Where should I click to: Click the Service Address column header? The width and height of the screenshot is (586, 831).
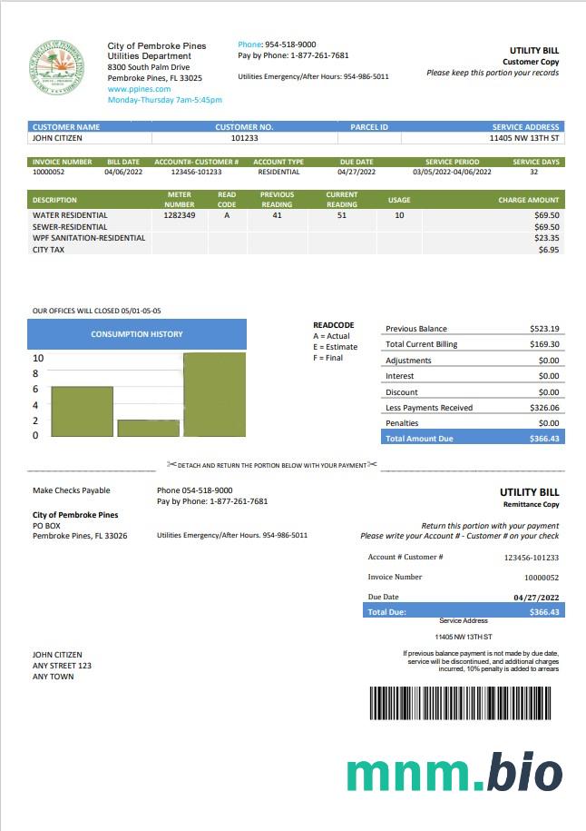[x=526, y=127]
